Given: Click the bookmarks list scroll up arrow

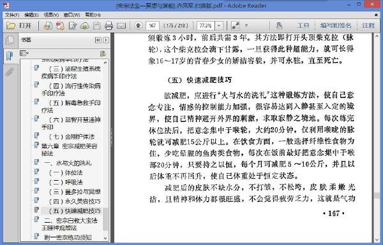Looking at the screenshot, I should click(x=105, y=62).
